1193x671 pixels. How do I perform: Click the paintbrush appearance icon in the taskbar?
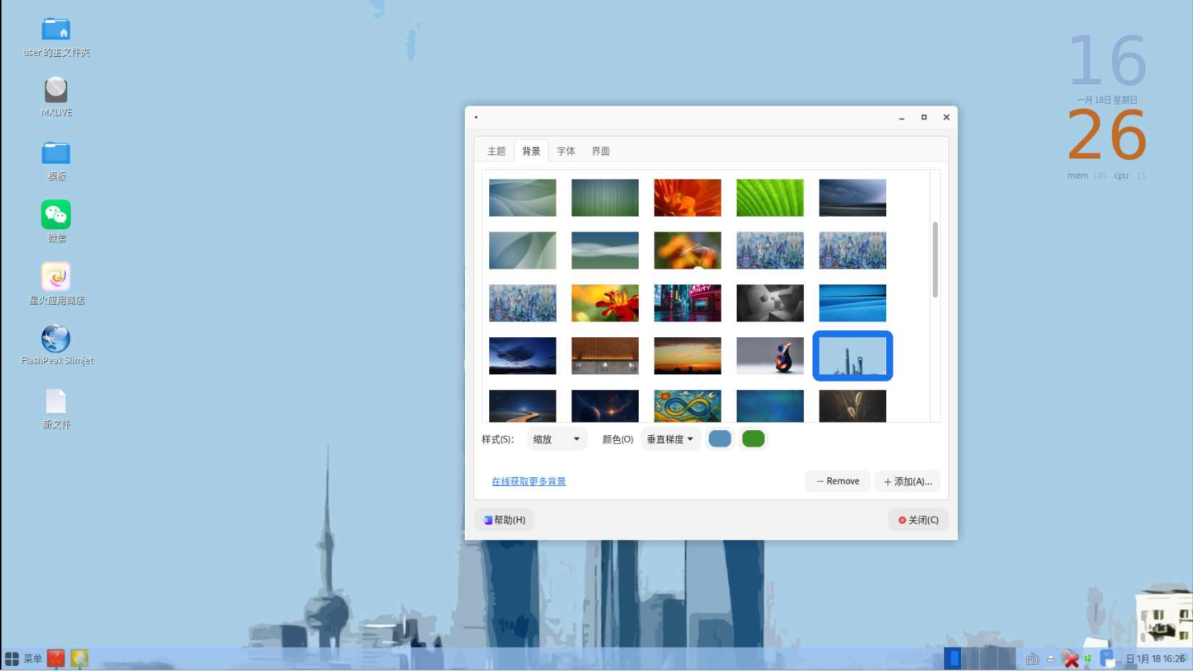tap(79, 658)
